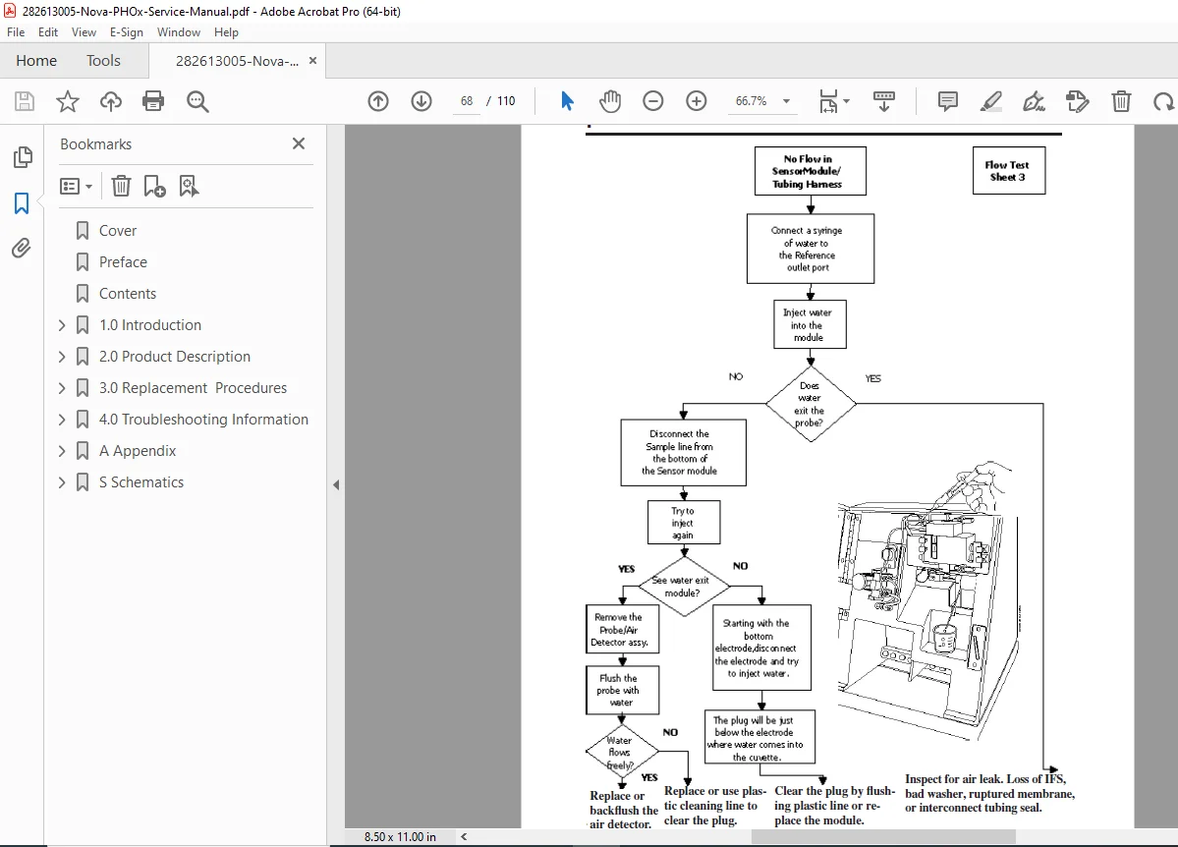Jump to Contents bookmark
1178x847 pixels.
pos(128,294)
